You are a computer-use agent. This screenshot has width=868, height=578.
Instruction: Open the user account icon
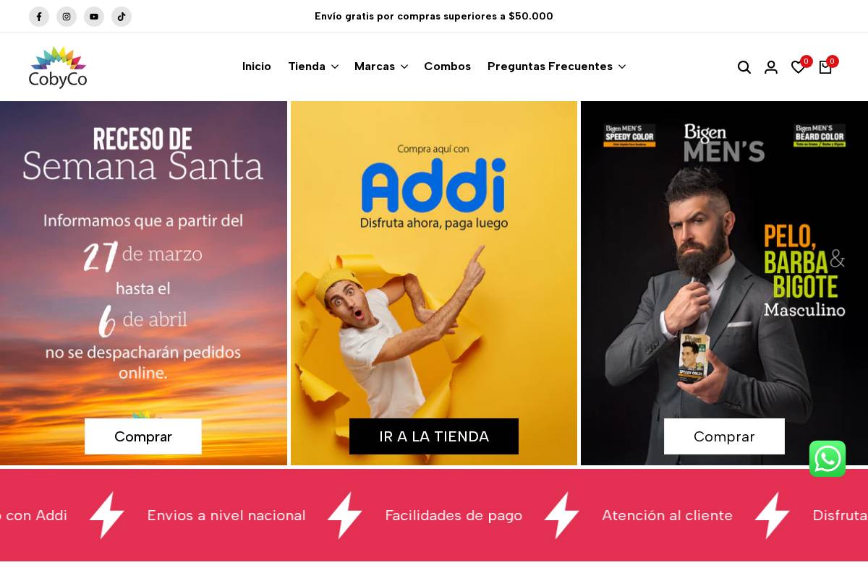tap(771, 67)
